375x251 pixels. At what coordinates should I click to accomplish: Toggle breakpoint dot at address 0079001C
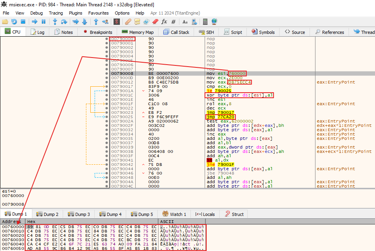pos(107,95)
